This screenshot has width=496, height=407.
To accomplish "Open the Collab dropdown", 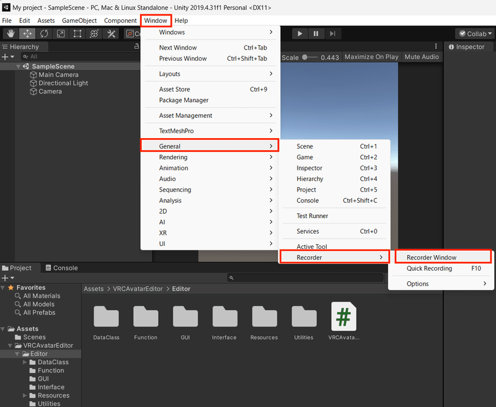I will click(476, 33).
